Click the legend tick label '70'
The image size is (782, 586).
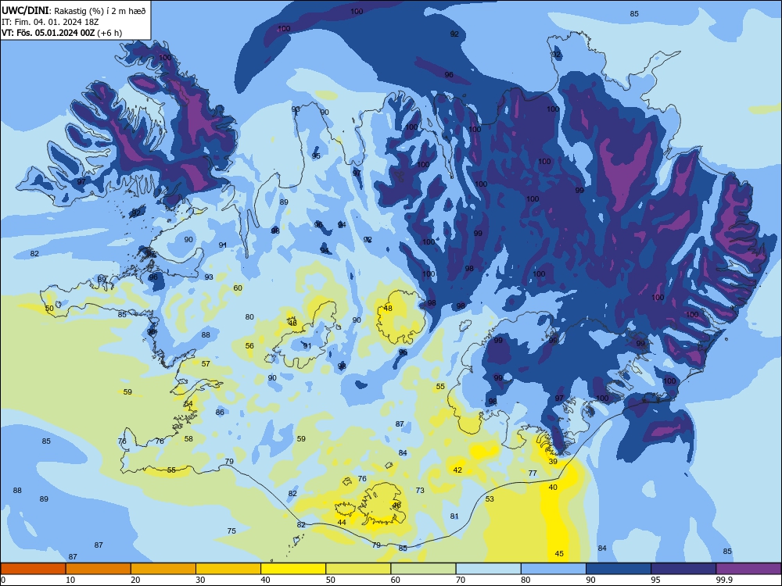pos(461,580)
